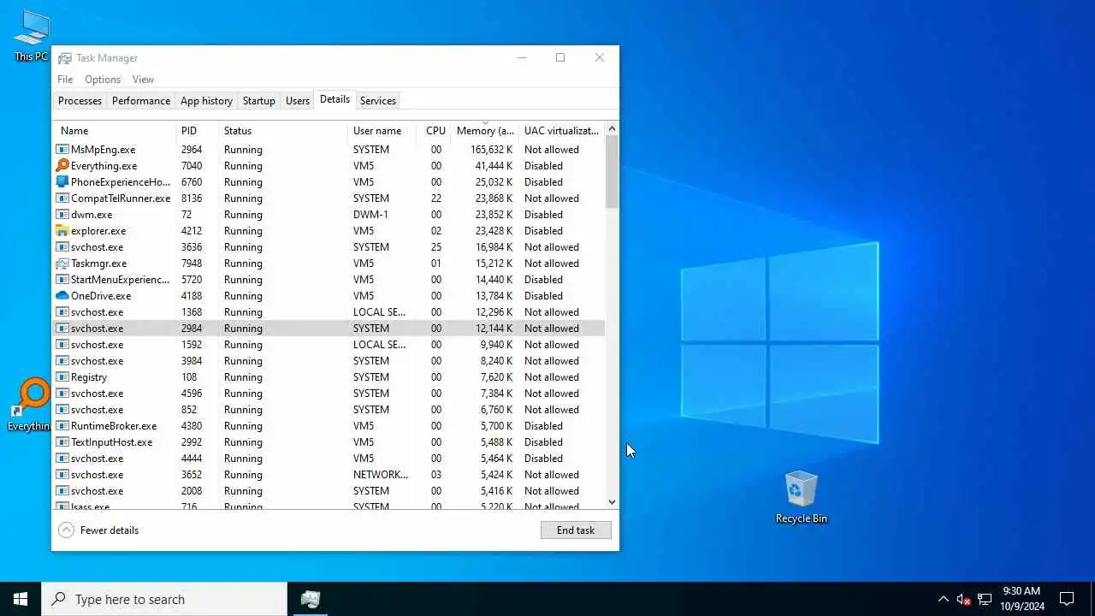
Task: Show hidden tray icons chevron
Action: (944, 599)
